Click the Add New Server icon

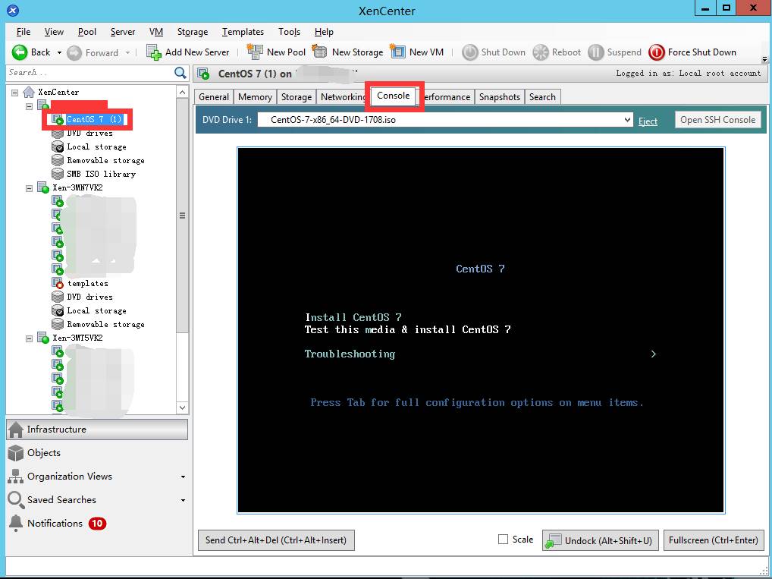[x=154, y=52]
